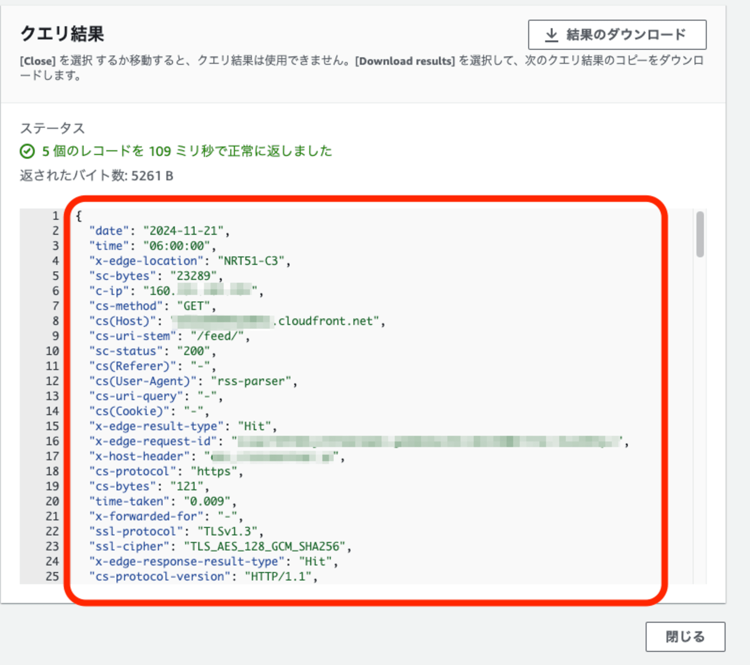Click the x-edge-response-result-type Hit line
Screen dimensions: 750x665
point(213,561)
